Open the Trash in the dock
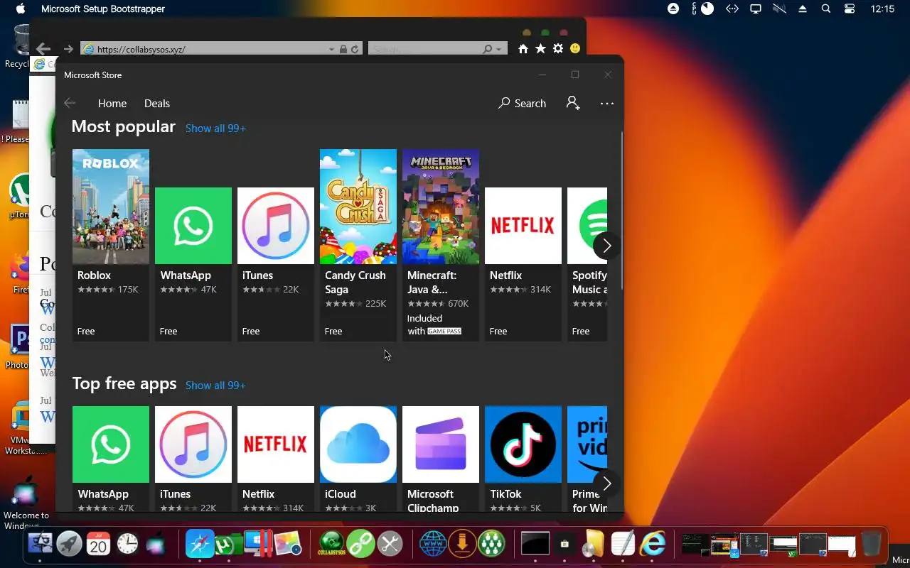 870,544
